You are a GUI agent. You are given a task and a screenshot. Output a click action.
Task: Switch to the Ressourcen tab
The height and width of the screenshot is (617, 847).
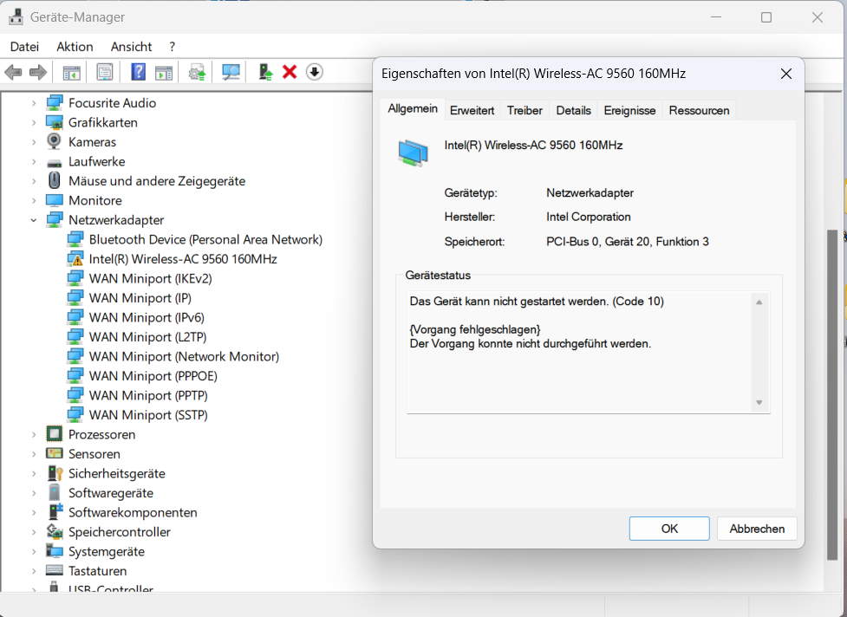tap(699, 111)
